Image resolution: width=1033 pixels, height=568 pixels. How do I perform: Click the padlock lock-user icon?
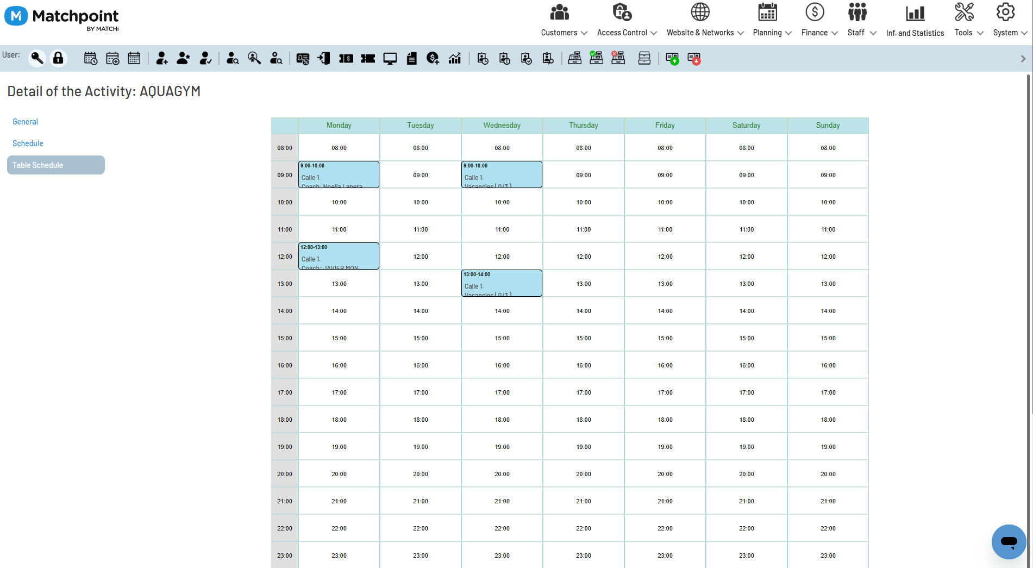[x=58, y=58]
